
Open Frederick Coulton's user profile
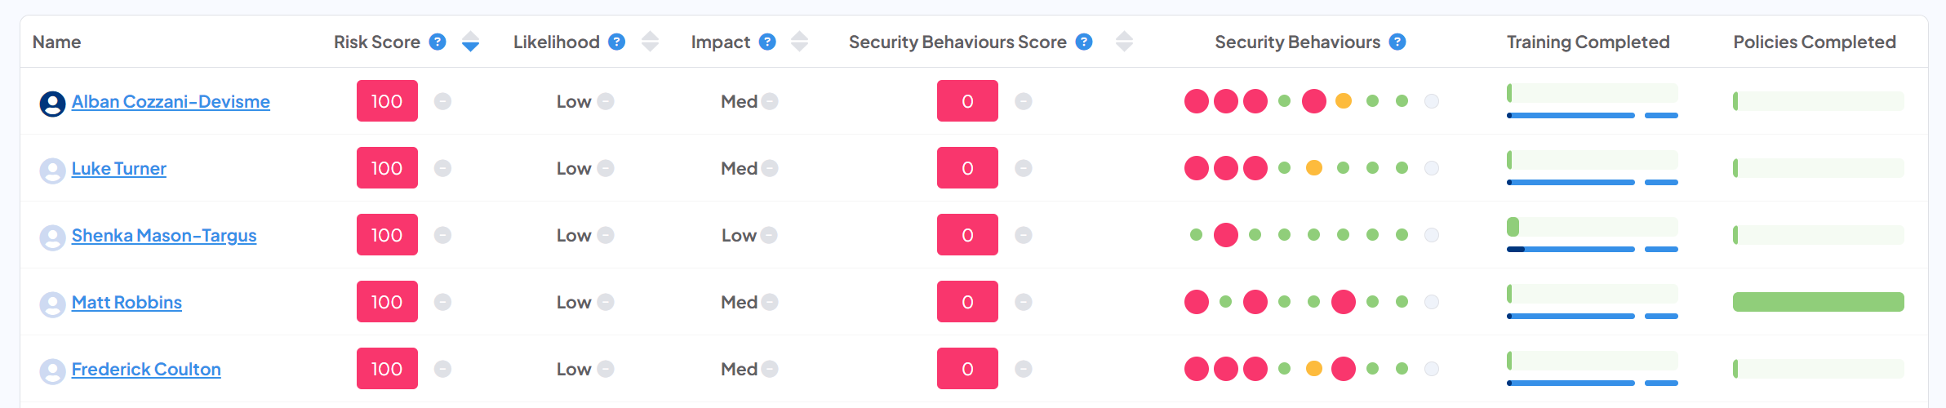click(x=146, y=369)
